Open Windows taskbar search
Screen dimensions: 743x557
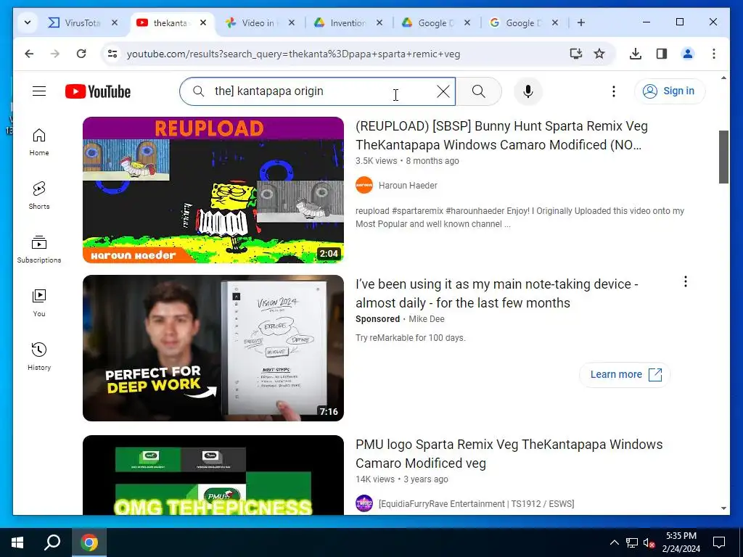click(52, 542)
